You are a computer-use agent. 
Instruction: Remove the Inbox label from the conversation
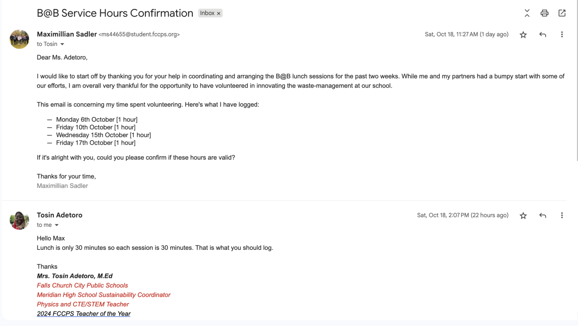click(219, 14)
